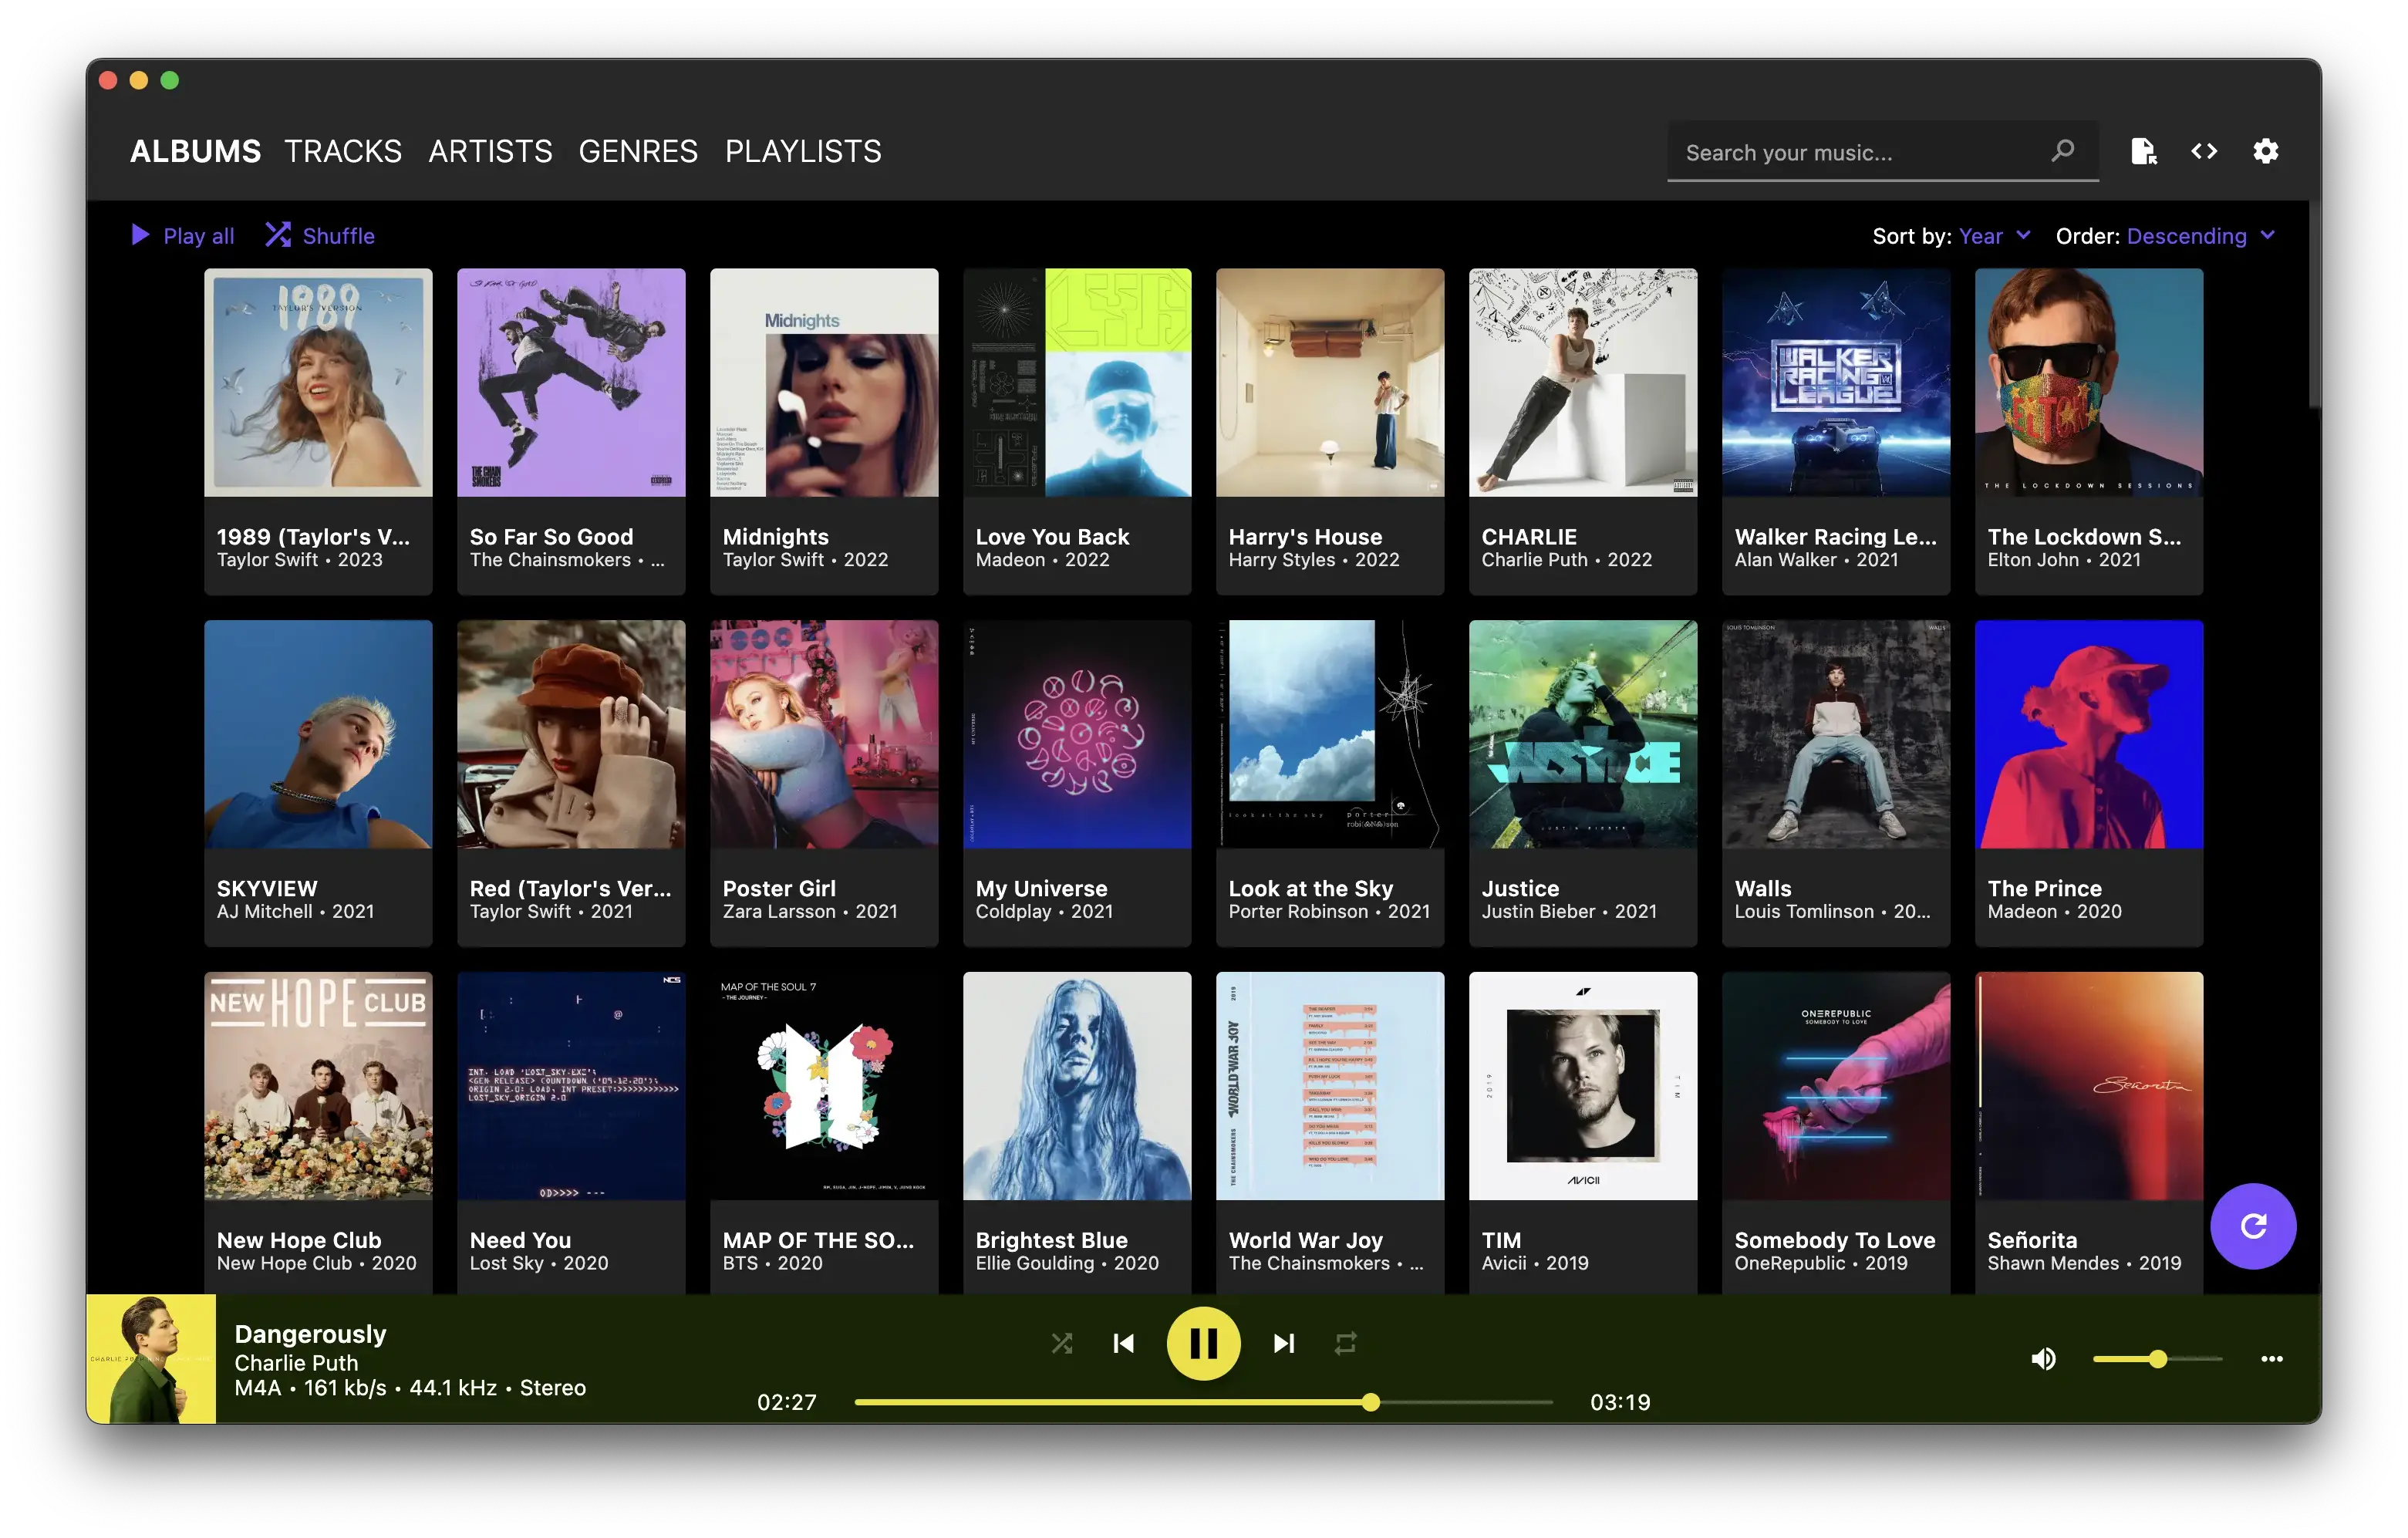
Task: Pause playback with the yellow pause button
Action: click(1203, 1343)
